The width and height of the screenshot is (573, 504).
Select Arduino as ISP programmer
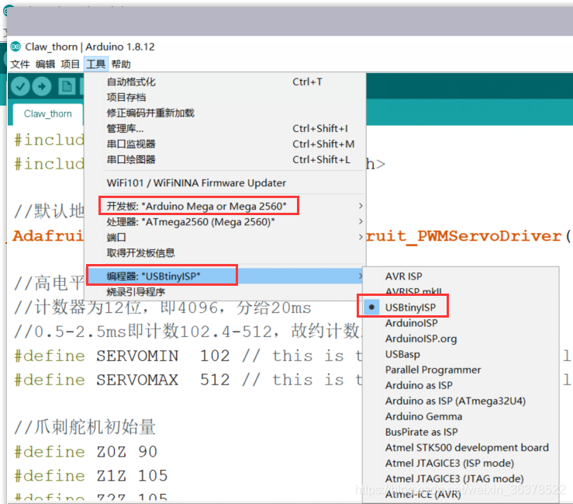(x=461, y=385)
